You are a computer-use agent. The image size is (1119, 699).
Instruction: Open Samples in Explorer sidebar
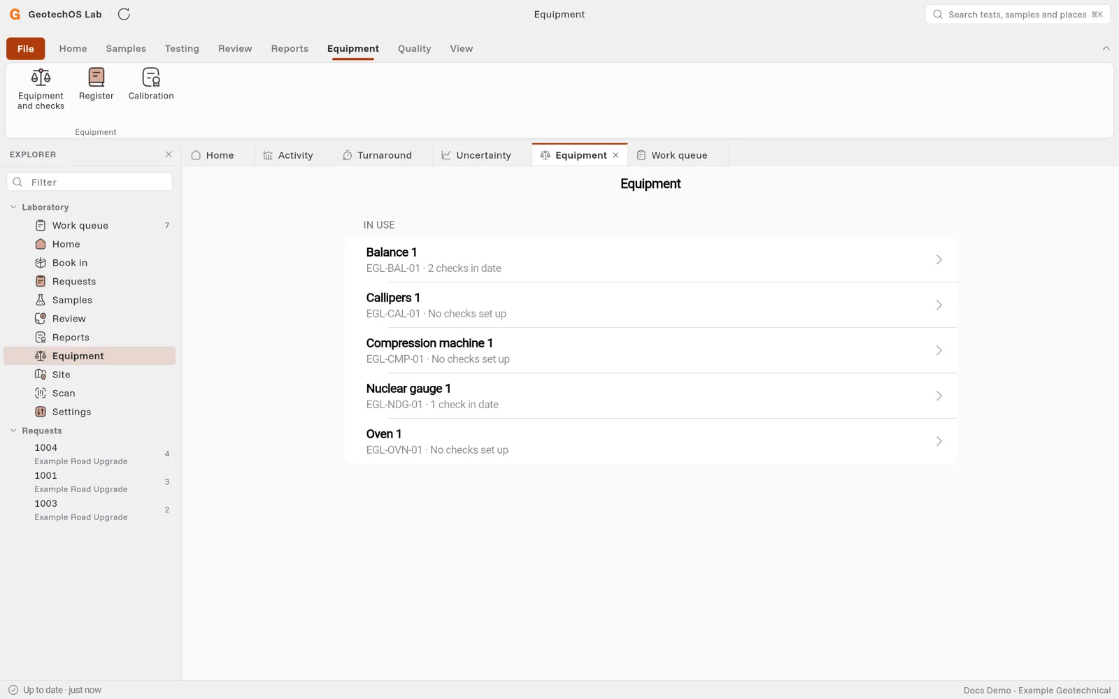pyautogui.click(x=90, y=300)
